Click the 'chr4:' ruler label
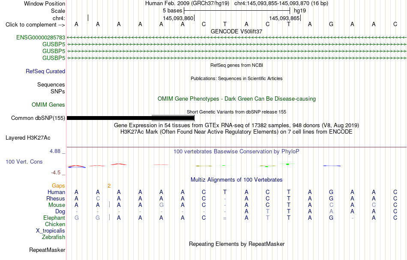The height and width of the screenshot is (260, 407). coord(59,18)
